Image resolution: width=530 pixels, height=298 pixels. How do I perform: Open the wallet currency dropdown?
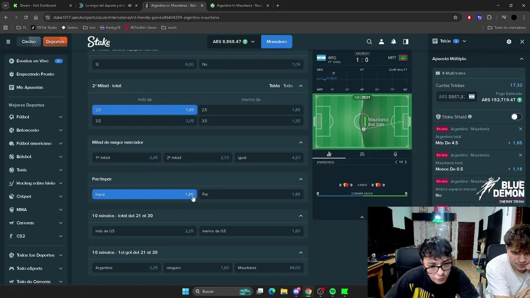click(x=234, y=41)
